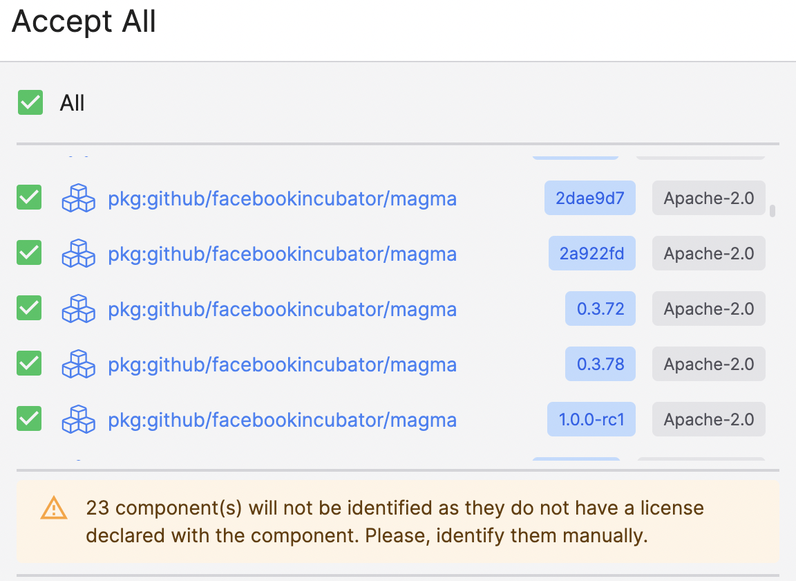
Task: Click the component cubes icon for version 2dae9d7
Action: click(x=78, y=198)
